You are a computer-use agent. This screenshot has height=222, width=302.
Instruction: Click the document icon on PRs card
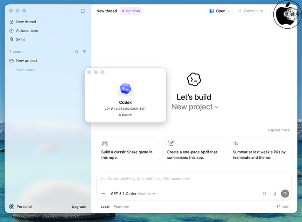[x=236, y=143]
